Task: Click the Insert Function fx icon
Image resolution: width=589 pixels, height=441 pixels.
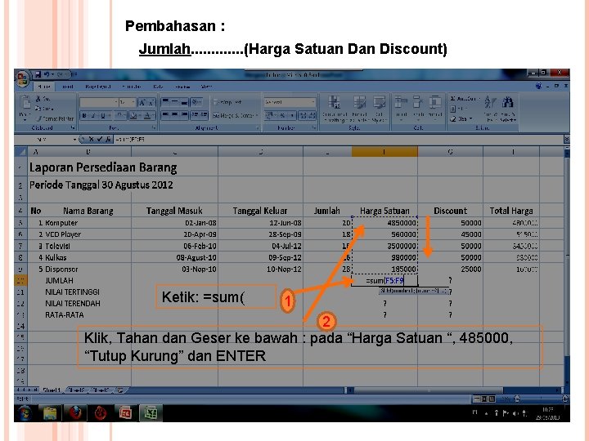Action: click(108, 139)
